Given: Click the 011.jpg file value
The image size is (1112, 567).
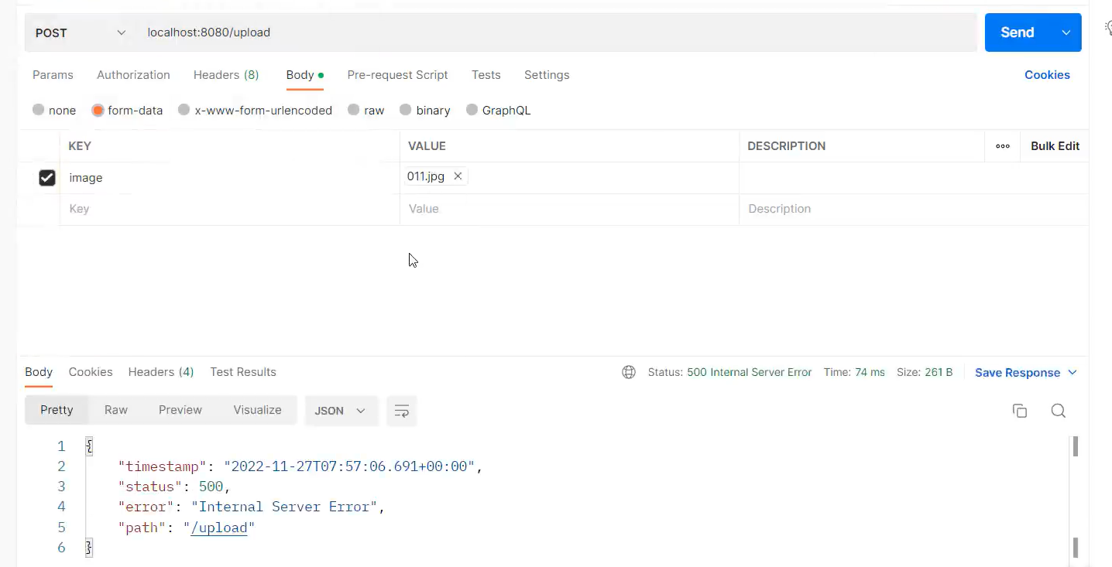Looking at the screenshot, I should click(426, 176).
